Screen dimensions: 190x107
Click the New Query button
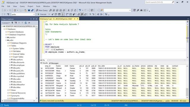click(42, 10)
